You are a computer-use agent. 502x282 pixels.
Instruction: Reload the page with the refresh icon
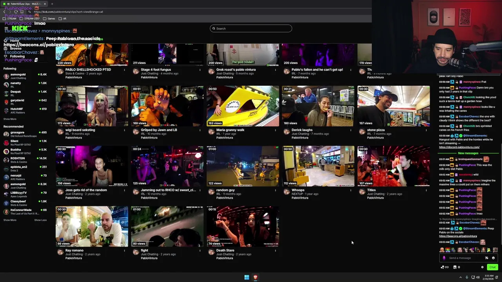pos(16,12)
